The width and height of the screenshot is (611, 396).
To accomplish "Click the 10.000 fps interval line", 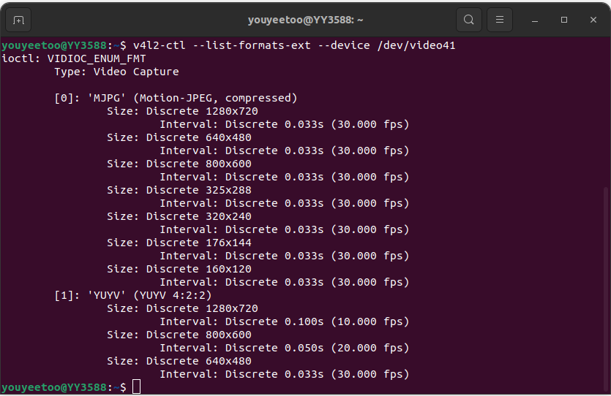I will 284,321.
